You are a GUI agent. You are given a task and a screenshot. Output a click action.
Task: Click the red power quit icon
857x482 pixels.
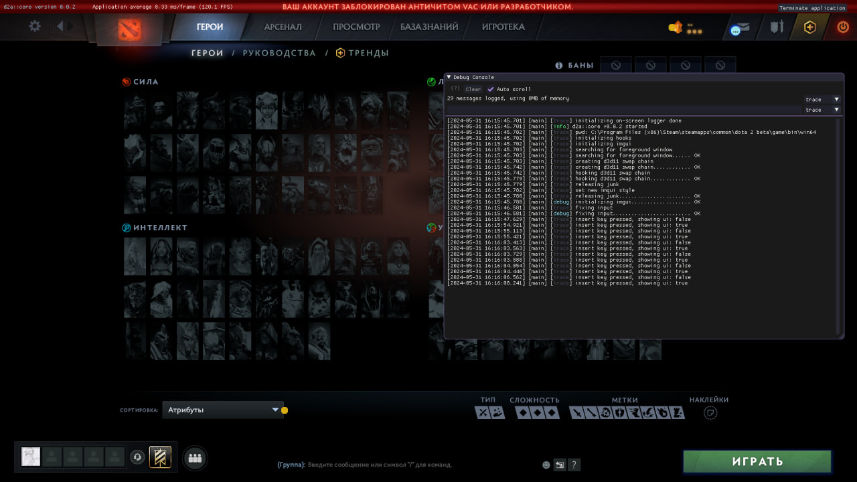pos(843,27)
